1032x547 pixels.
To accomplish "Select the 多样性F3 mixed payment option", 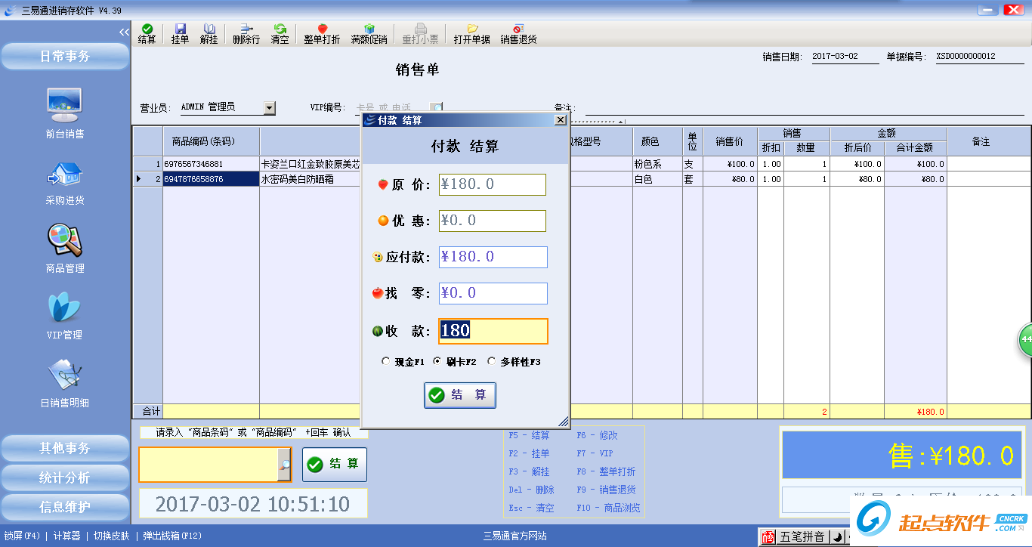I will point(492,362).
